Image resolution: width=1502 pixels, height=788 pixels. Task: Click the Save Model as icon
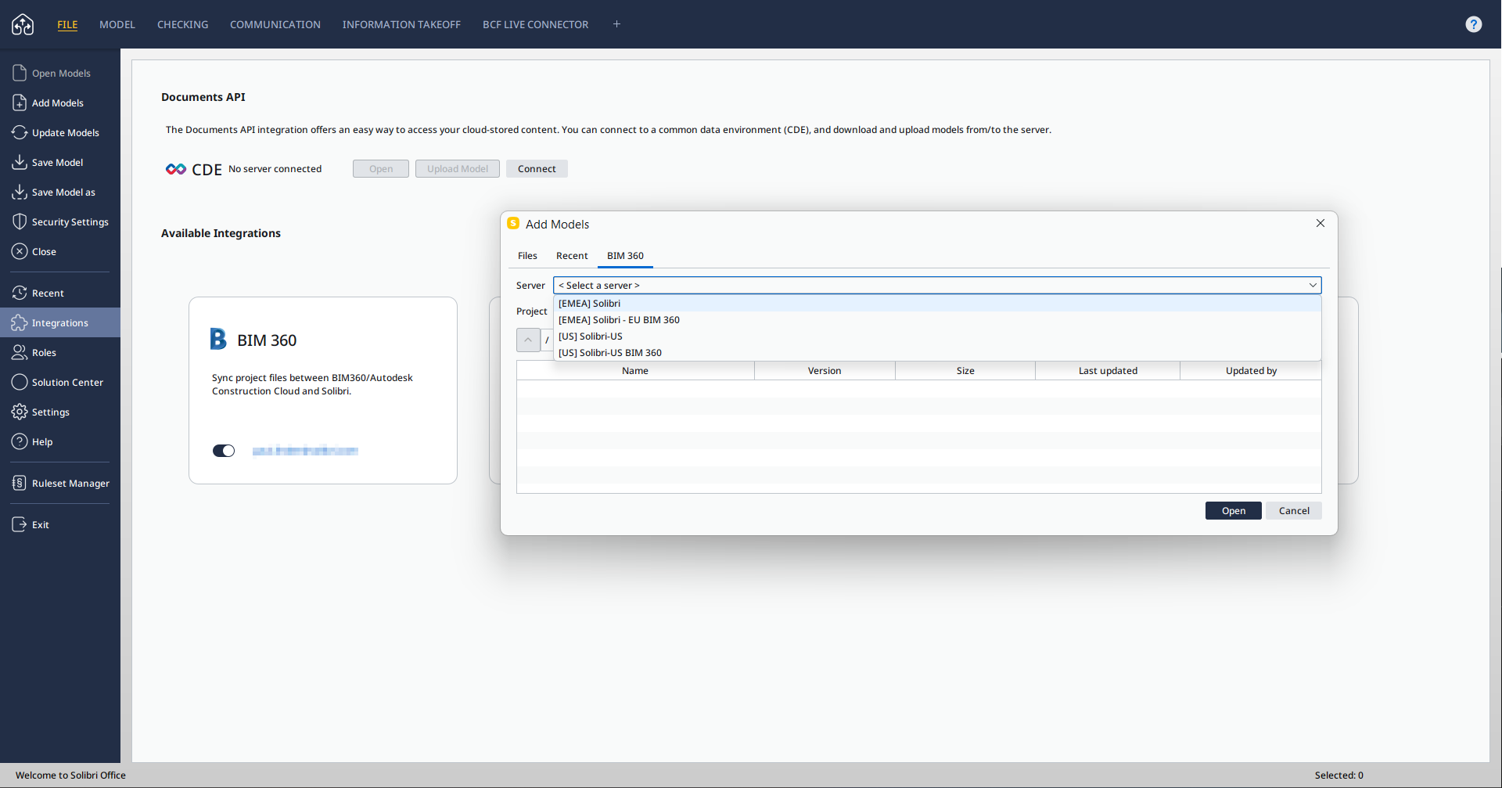coord(20,192)
